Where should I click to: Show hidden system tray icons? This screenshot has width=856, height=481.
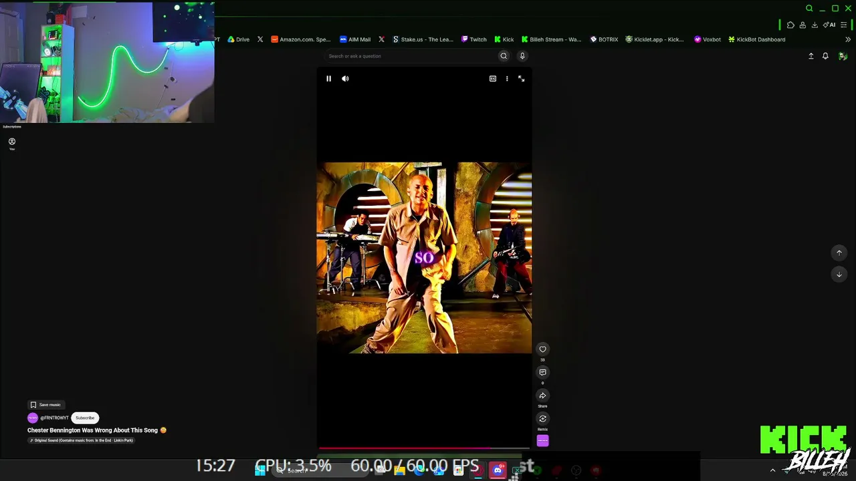[772, 470]
